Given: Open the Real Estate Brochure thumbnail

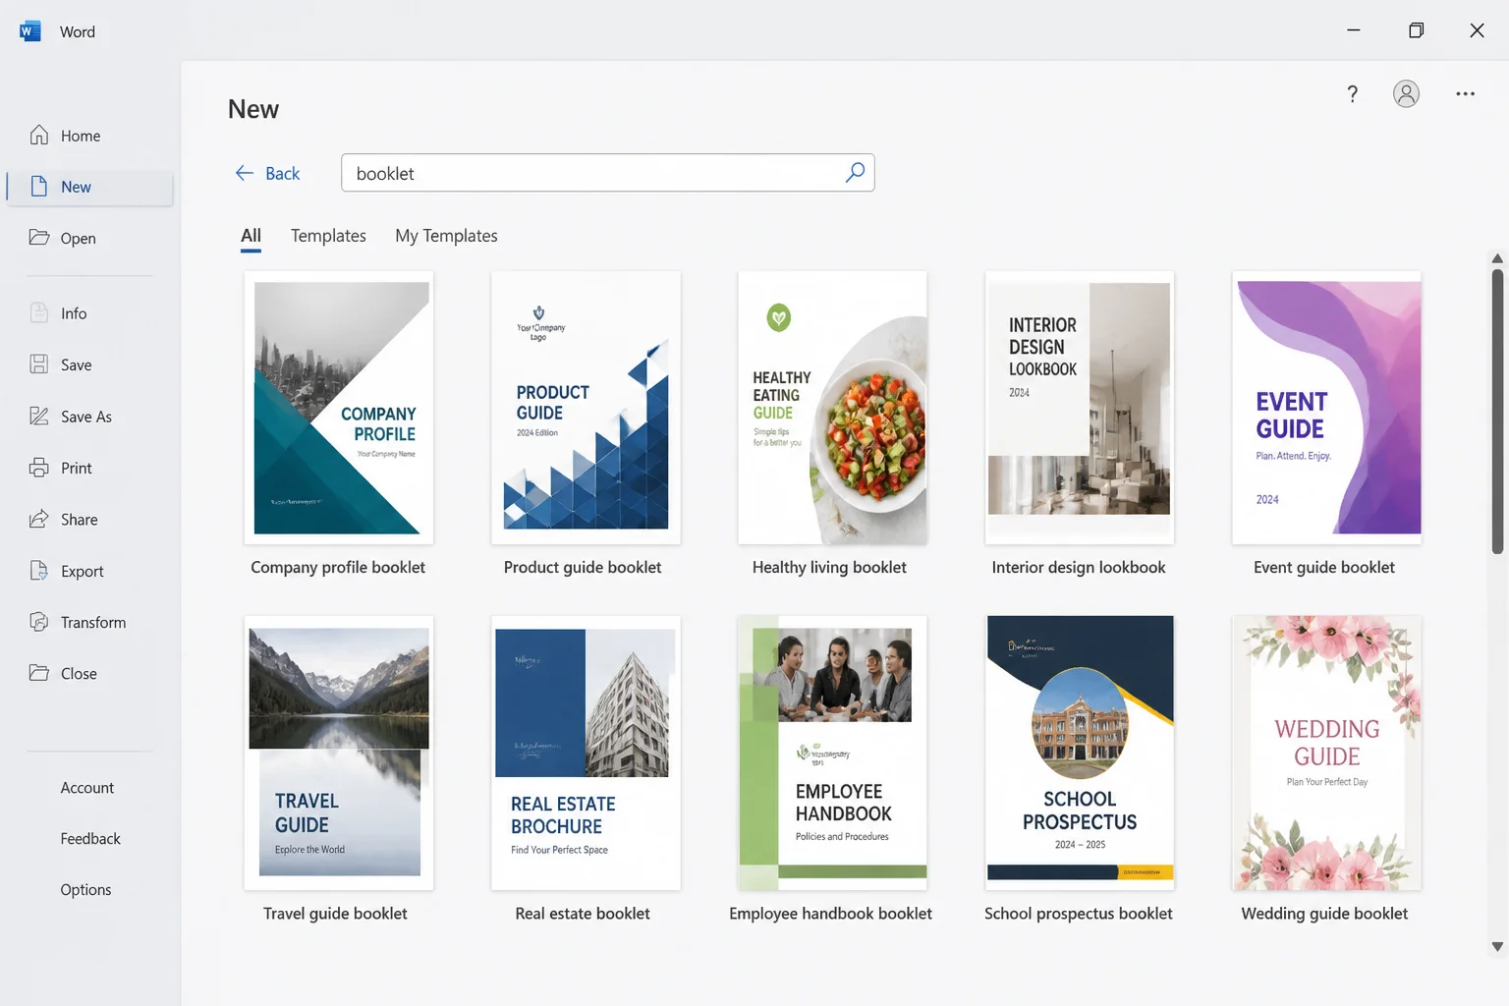Looking at the screenshot, I should [x=586, y=753].
